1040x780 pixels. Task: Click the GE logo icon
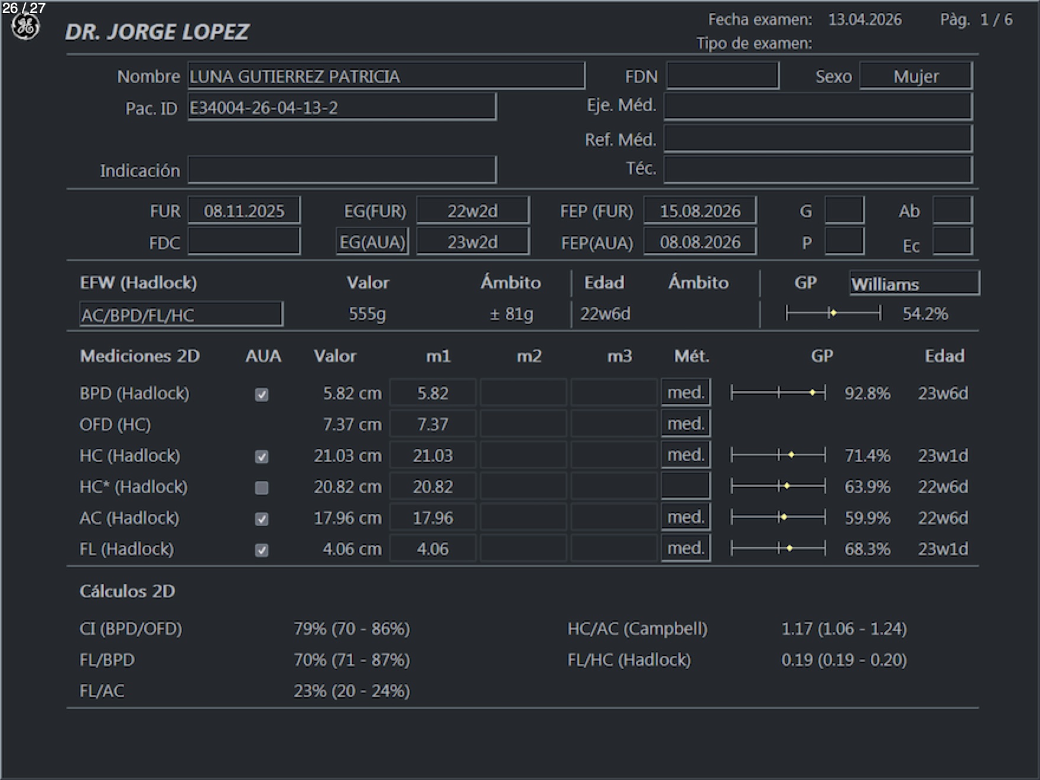25,27
